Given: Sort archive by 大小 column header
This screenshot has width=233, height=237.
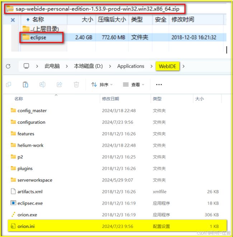Looking at the screenshot, I should pos(87,19).
